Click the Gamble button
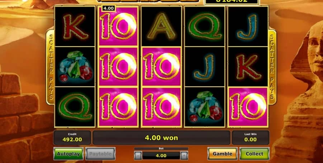The width and height of the screenshot is (323, 163). (223, 154)
